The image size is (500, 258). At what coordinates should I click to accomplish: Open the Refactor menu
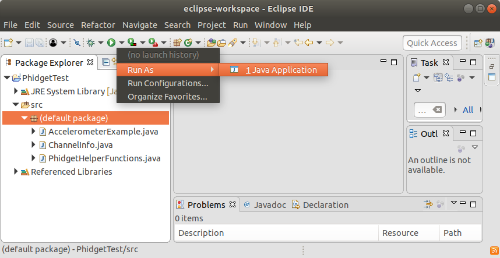pos(98,25)
